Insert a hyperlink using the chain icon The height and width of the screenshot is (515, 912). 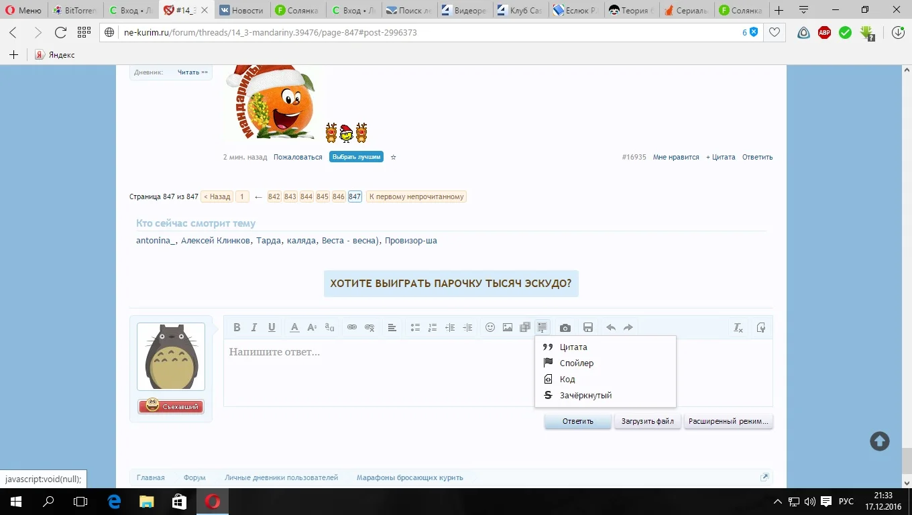coord(352,327)
